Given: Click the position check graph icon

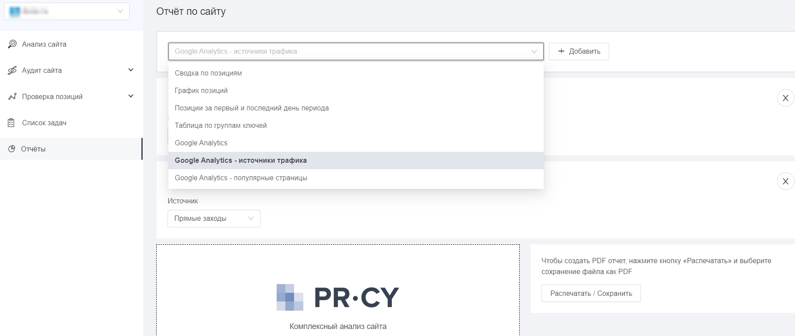Looking at the screenshot, I should pyautogui.click(x=12, y=96).
